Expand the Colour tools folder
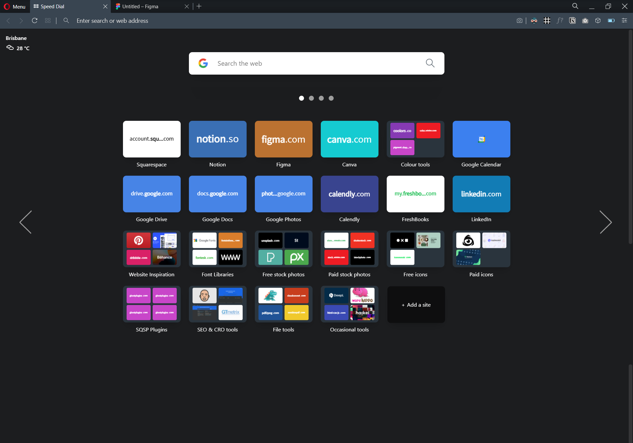The width and height of the screenshot is (633, 443). (415, 139)
